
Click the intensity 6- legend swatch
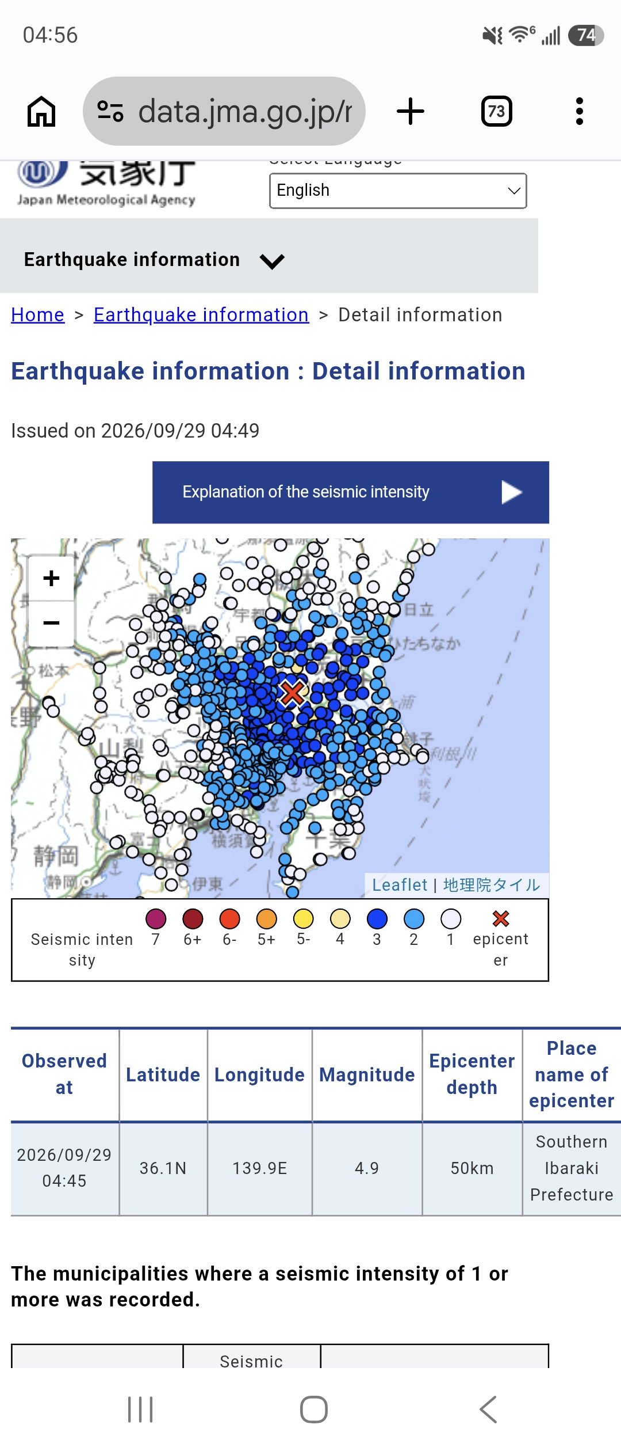tap(229, 919)
